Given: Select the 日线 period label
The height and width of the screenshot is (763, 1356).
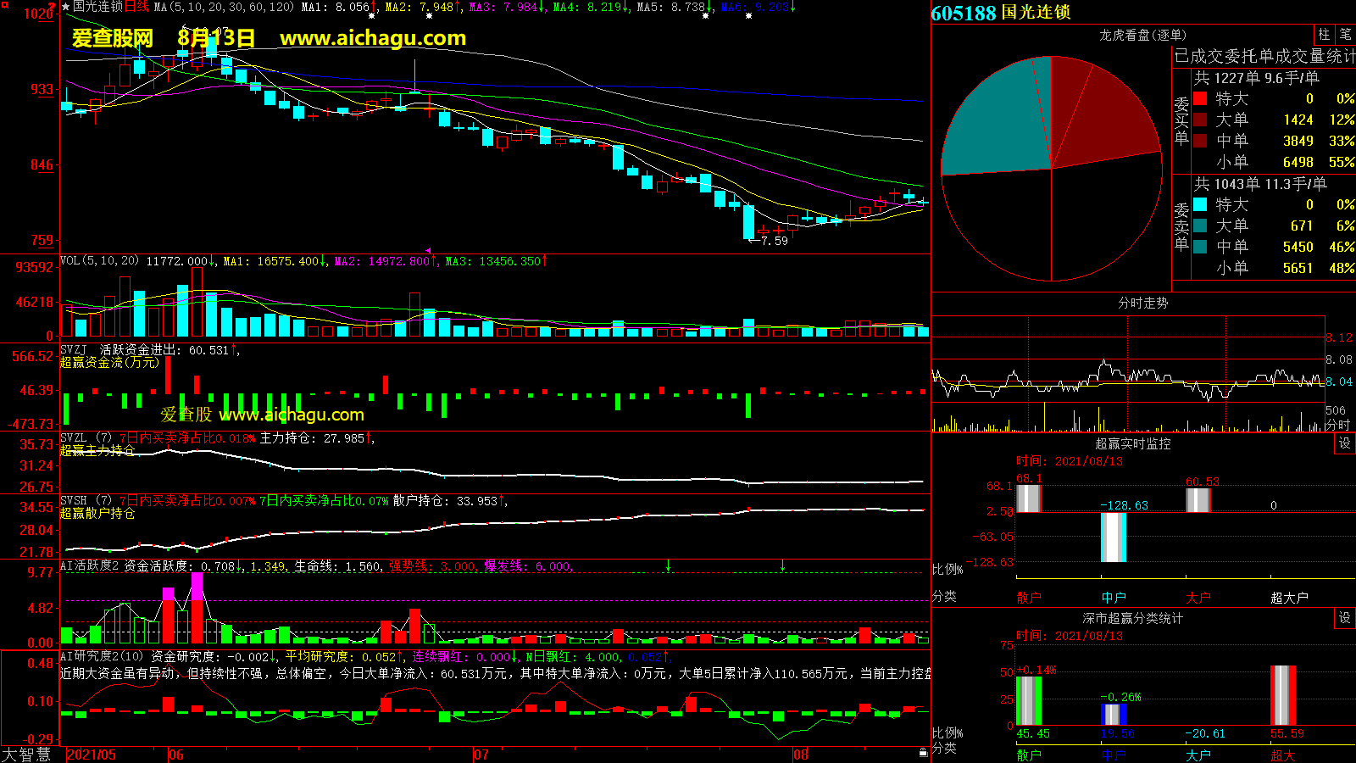Looking at the screenshot, I should 136,7.
